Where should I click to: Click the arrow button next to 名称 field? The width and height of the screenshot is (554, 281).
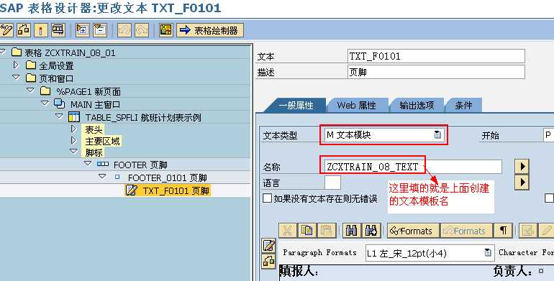pyautogui.click(x=522, y=166)
